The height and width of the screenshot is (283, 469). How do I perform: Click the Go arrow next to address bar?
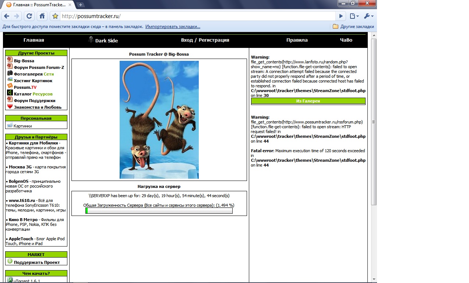(341, 16)
